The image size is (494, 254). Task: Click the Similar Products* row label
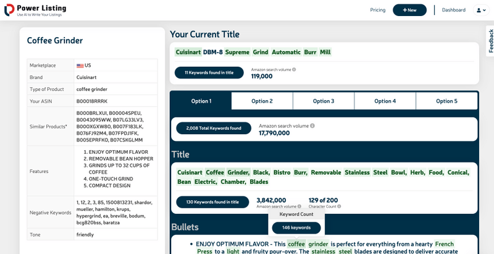pyautogui.click(x=48, y=126)
